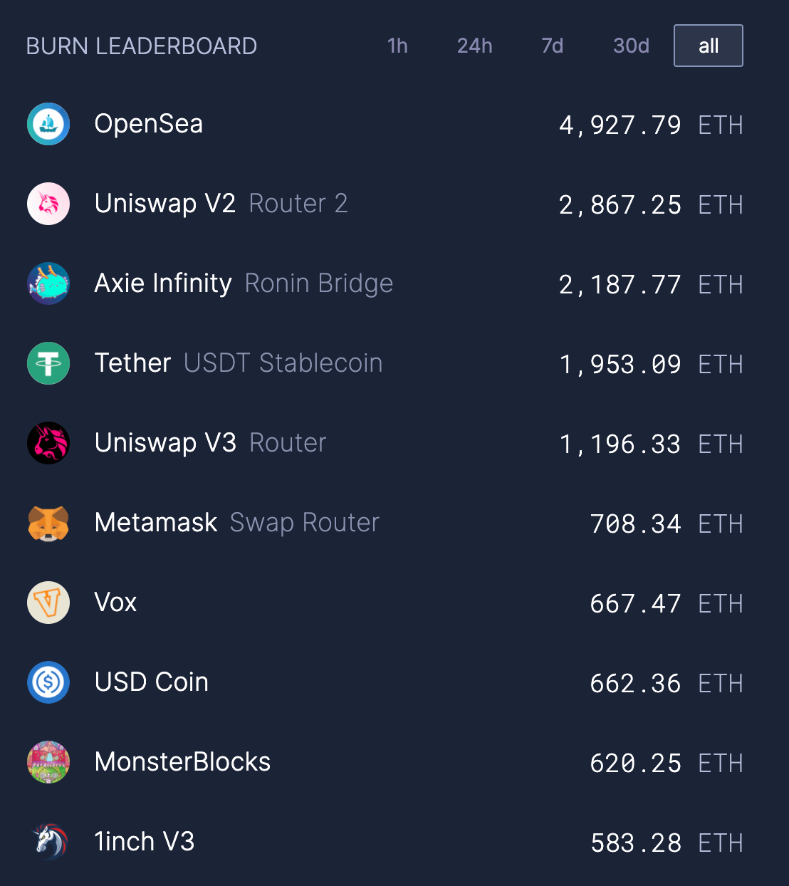Open the Tether USDT Stablecoin entry

point(238,363)
